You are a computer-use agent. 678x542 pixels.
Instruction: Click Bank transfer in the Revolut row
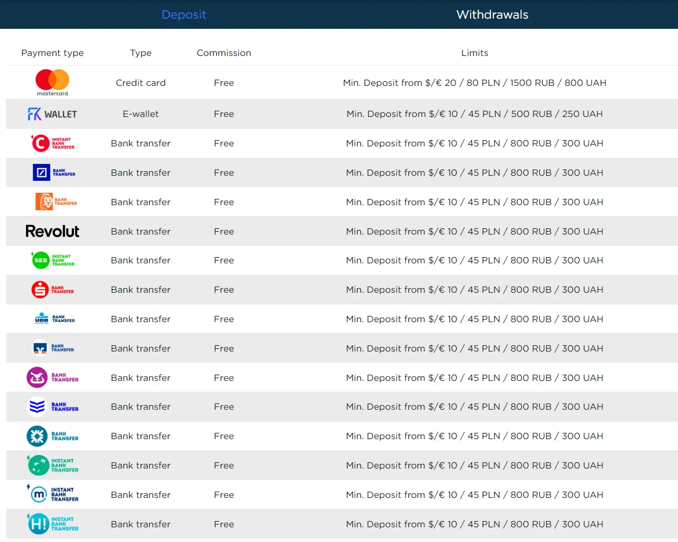(x=141, y=231)
